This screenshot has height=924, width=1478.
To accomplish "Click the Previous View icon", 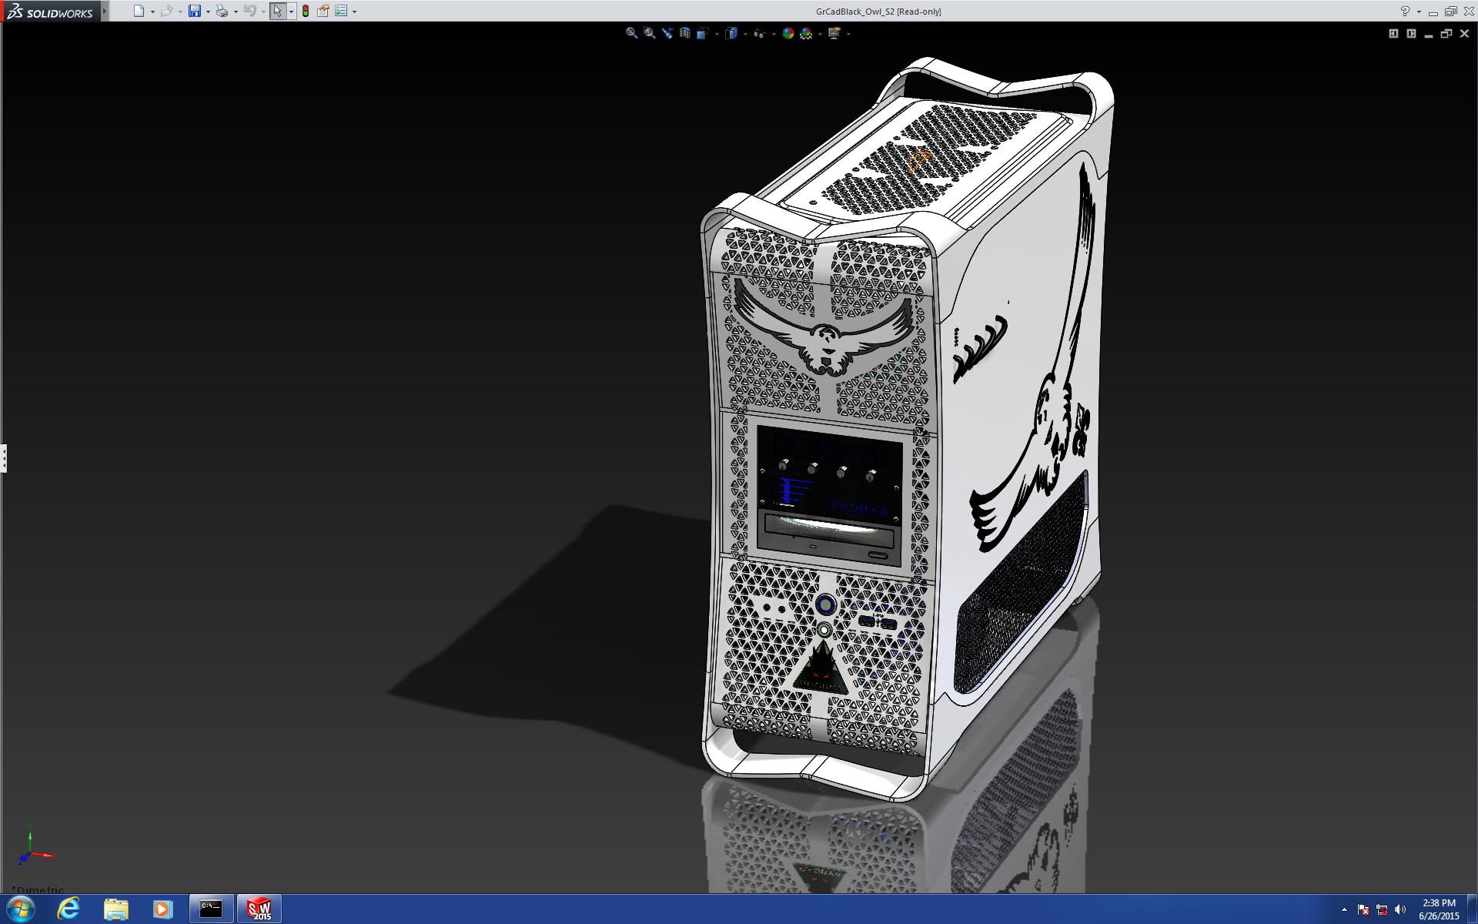I will (x=667, y=33).
